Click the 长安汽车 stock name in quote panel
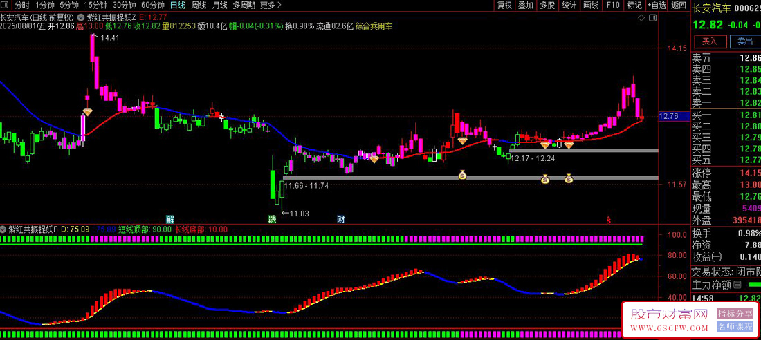761x340 pixels. (x=710, y=8)
